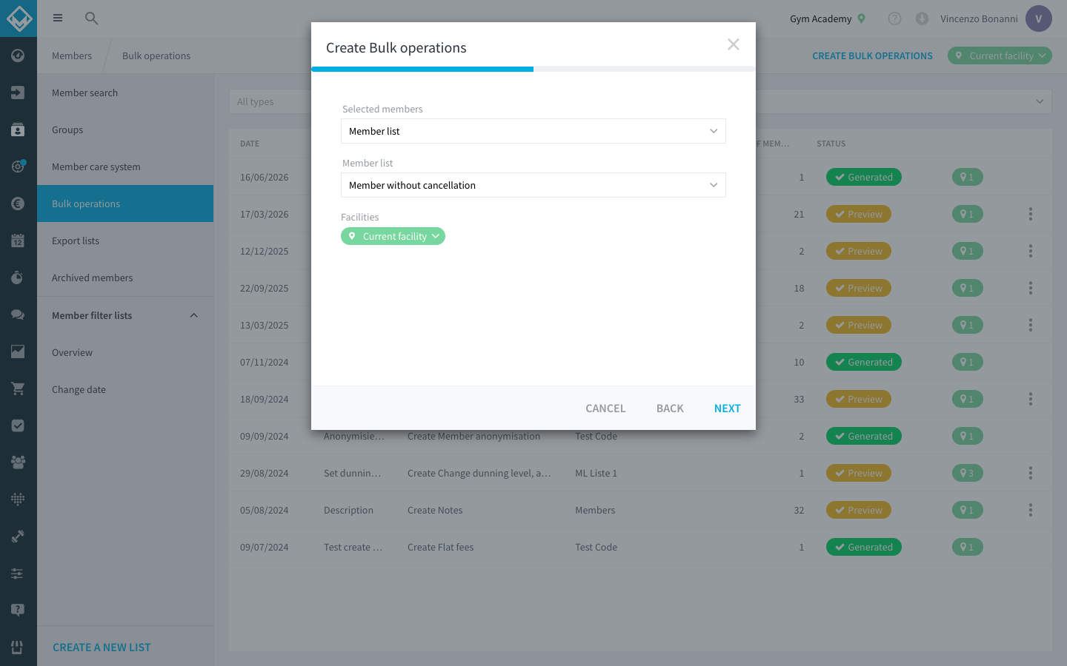Open the tasks checkmark icon in the left rail
The height and width of the screenshot is (666, 1067).
[x=18, y=425]
